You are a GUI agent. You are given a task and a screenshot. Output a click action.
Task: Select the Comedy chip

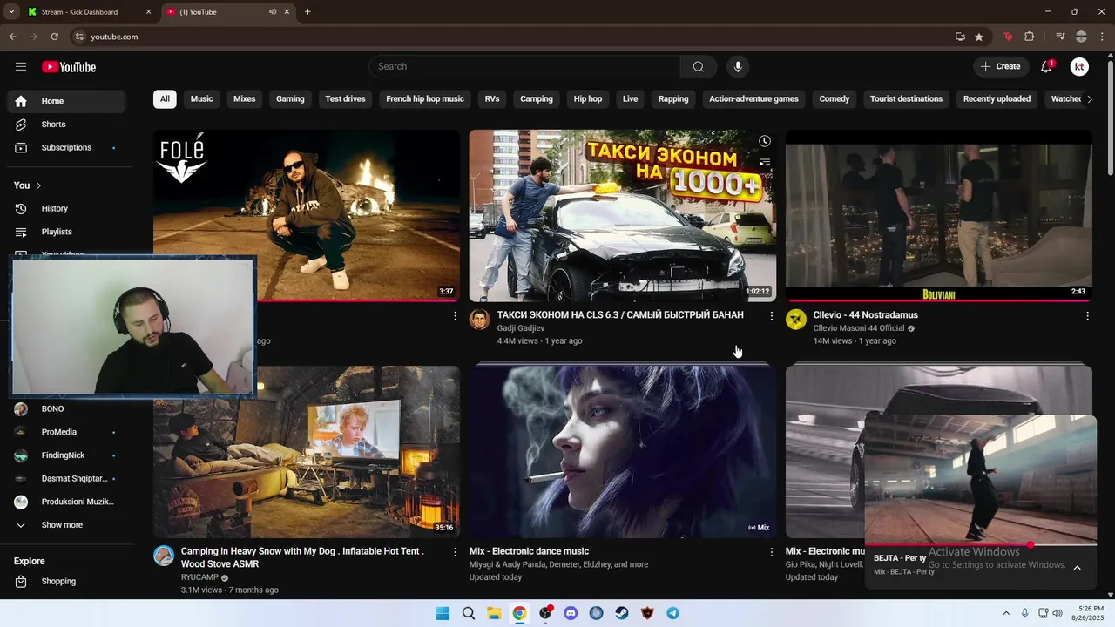click(x=834, y=99)
